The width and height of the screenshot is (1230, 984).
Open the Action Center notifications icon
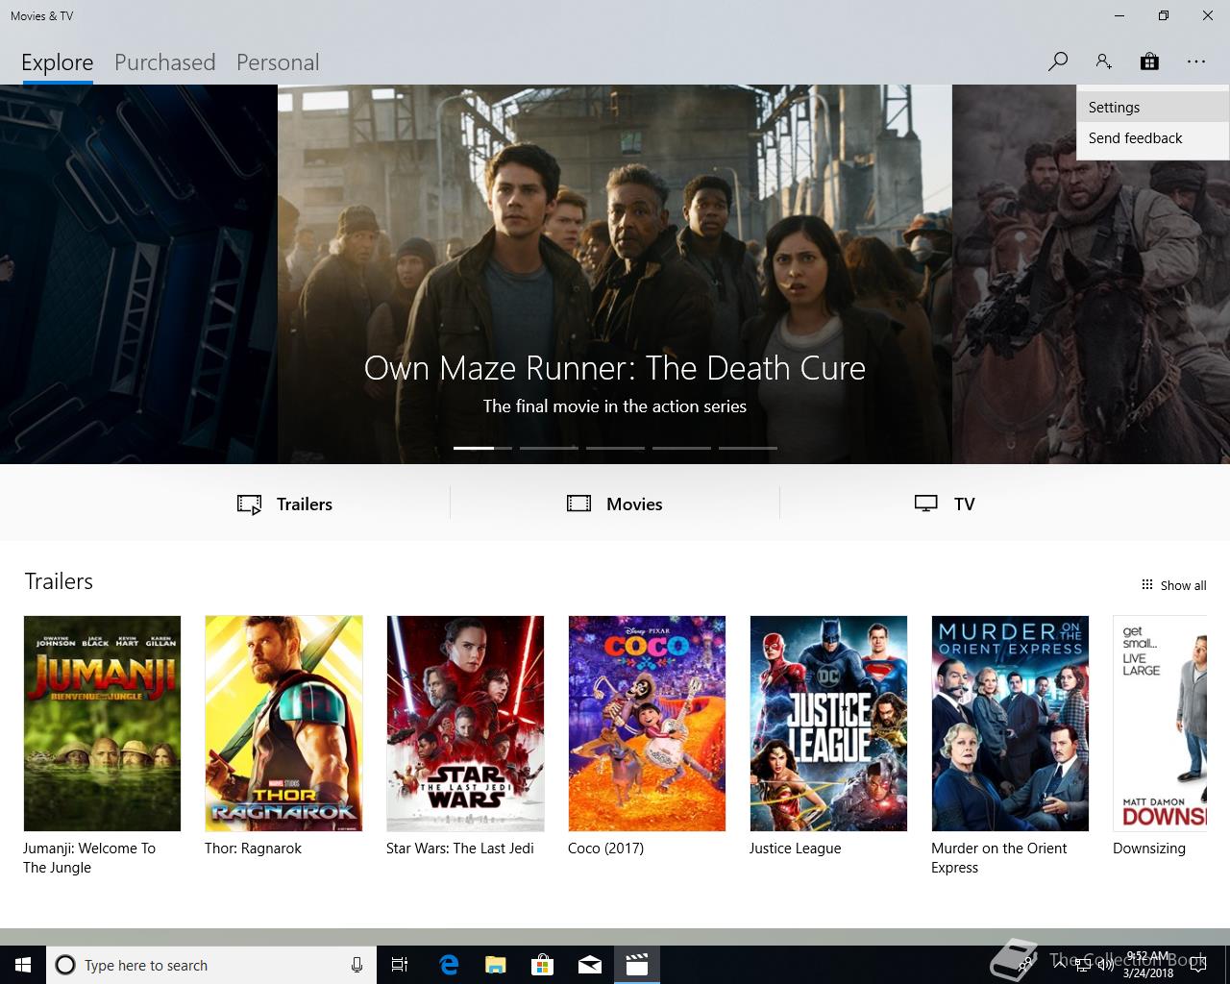pyautogui.click(x=1197, y=965)
